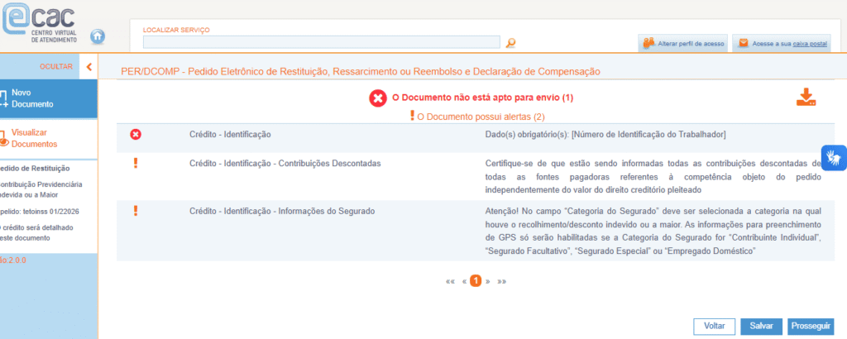Screen dimensions: 847x339
Task: Open the sign language accessibility widget
Action: pyautogui.click(x=833, y=156)
